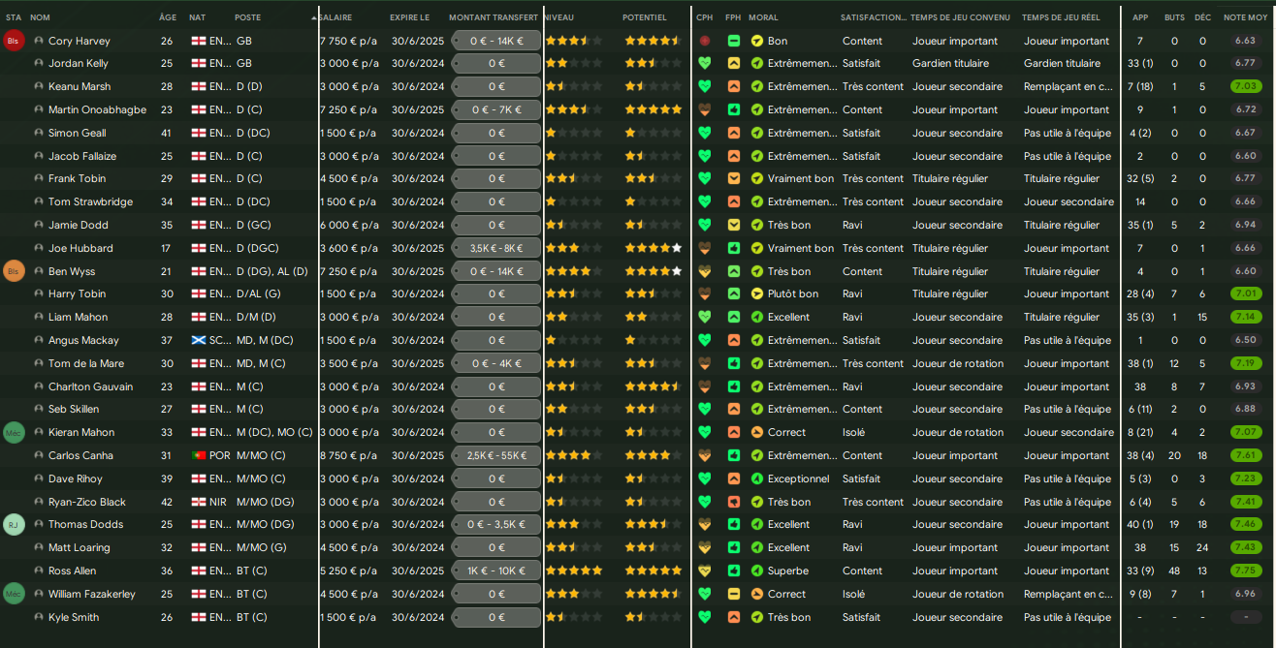
Task: Click the FPH sharpness icon for Martin Onoabhagbe
Action: [x=734, y=109]
